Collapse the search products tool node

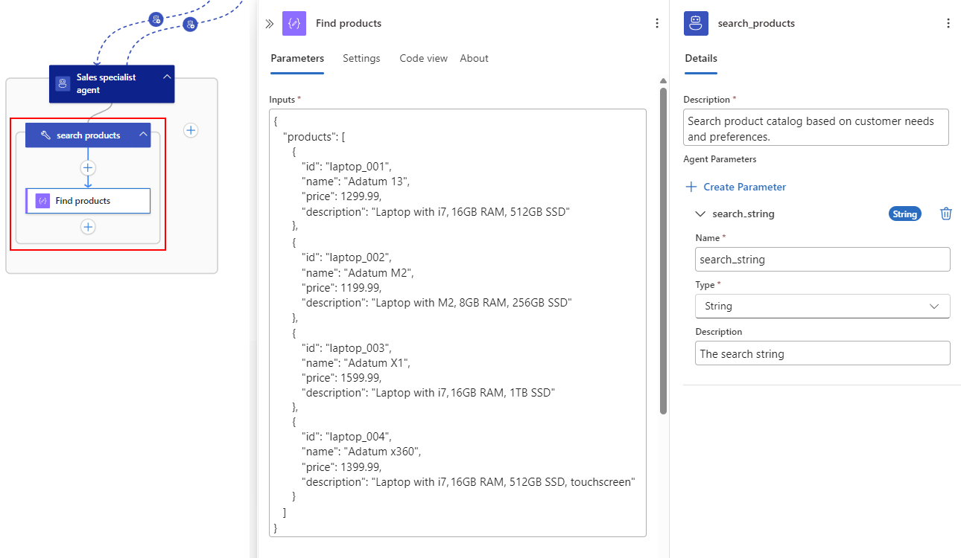point(143,135)
